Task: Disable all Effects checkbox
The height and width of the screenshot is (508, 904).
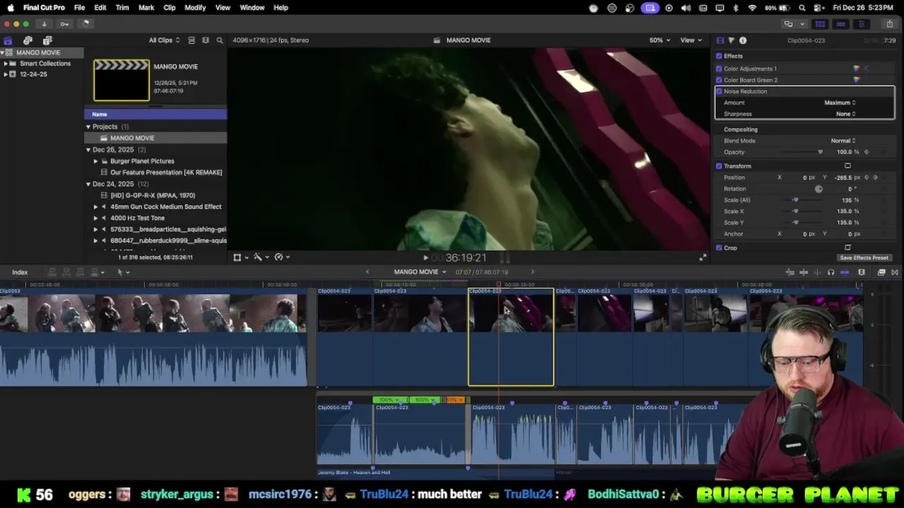Action: [719, 56]
